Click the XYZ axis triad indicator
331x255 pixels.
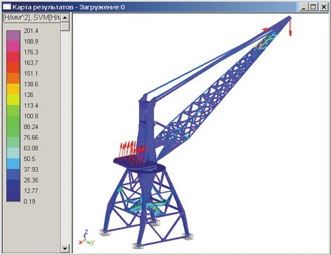tap(86, 238)
